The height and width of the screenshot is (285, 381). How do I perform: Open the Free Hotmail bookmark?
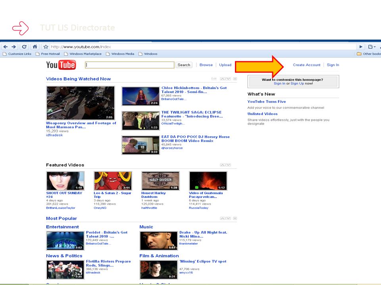48,54
